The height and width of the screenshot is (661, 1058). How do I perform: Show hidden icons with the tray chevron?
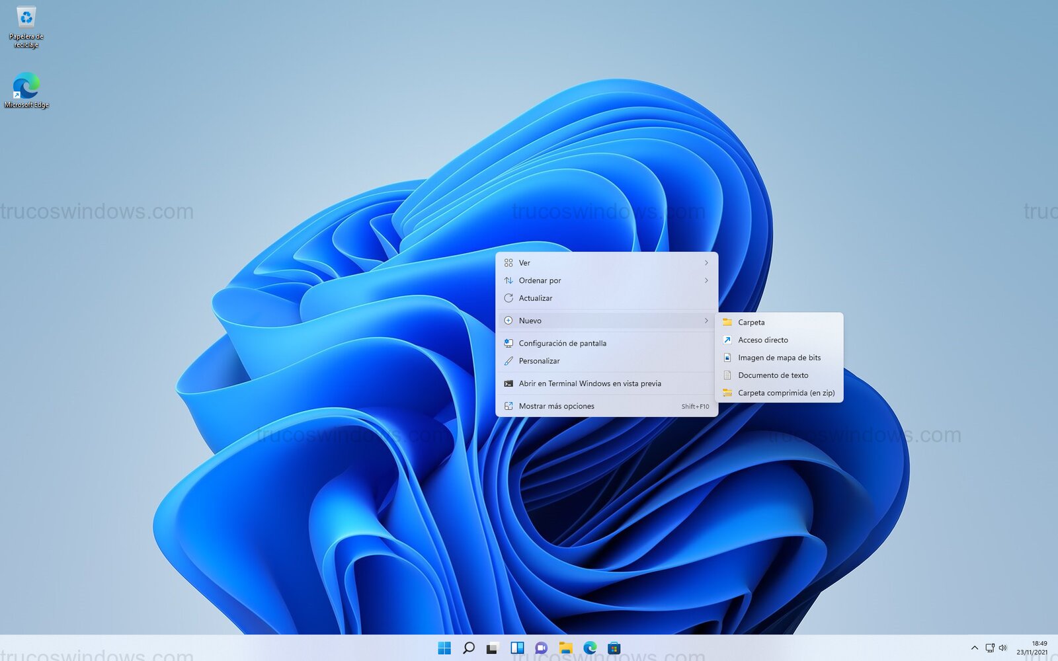coord(975,648)
